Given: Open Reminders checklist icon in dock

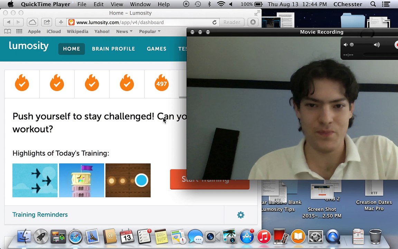Looking at the screenshot, I should (144, 236).
